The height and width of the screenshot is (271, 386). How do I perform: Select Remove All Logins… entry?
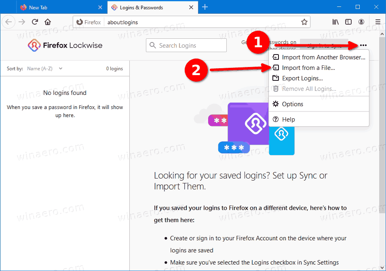tap(319, 89)
